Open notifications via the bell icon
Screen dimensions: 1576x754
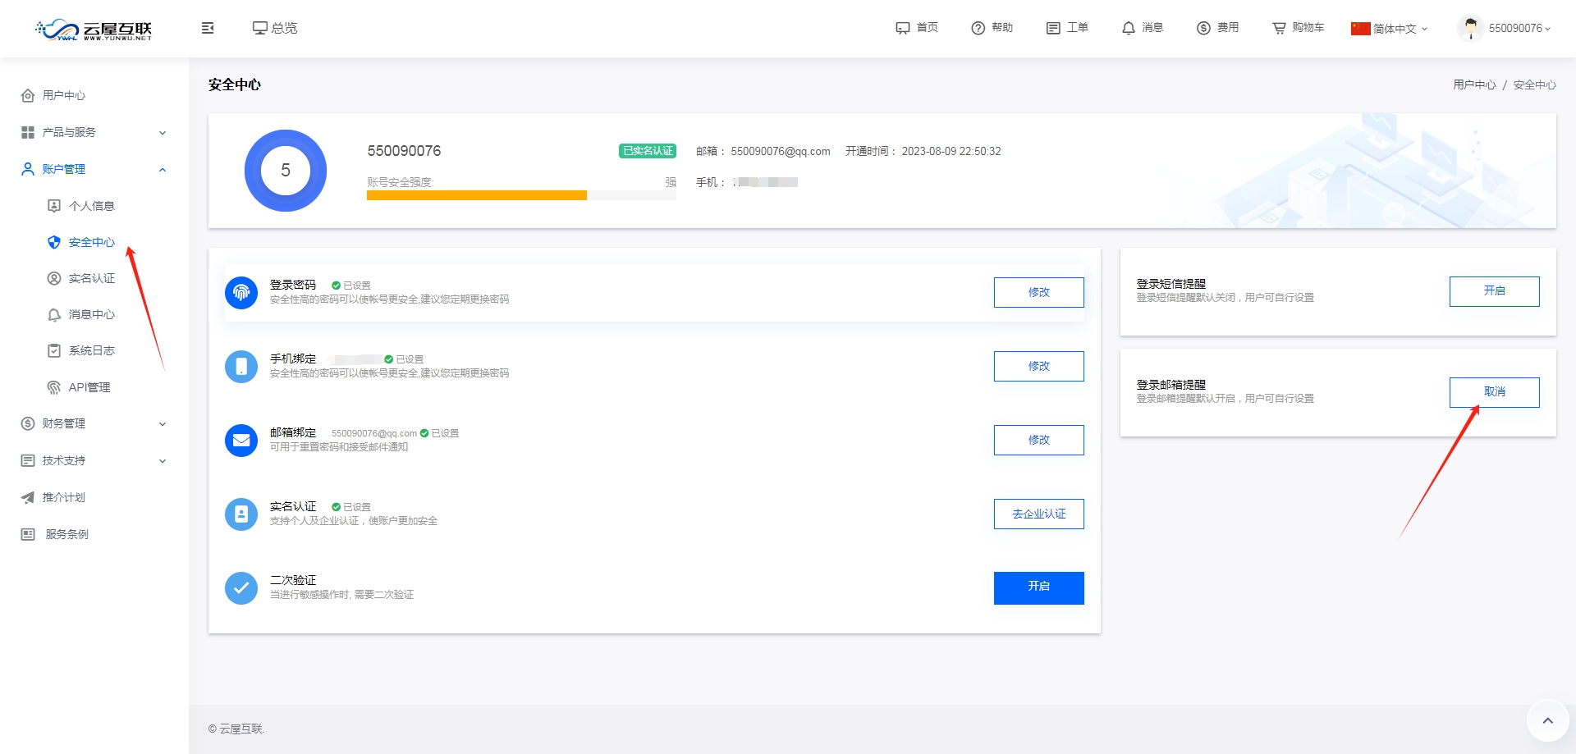click(x=1129, y=28)
